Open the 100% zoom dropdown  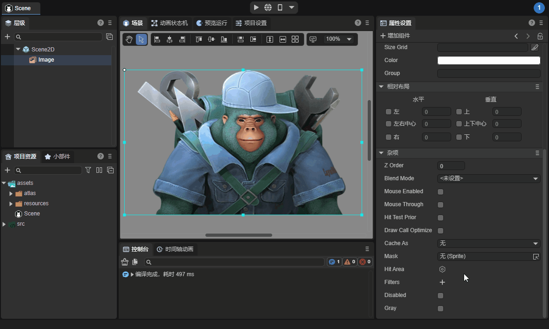(338, 39)
